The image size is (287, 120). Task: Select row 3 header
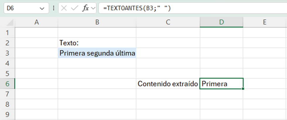click(x=7, y=53)
